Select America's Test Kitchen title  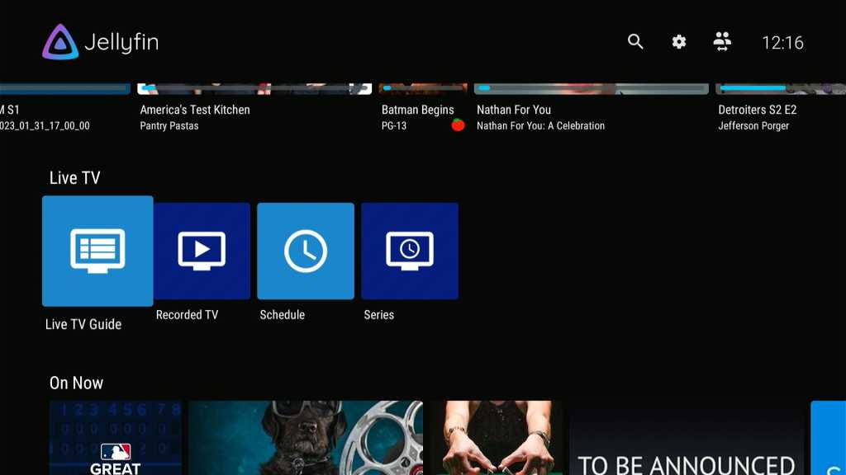tap(195, 110)
